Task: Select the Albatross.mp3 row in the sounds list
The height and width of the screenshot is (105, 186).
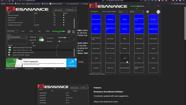Action: pos(40,20)
